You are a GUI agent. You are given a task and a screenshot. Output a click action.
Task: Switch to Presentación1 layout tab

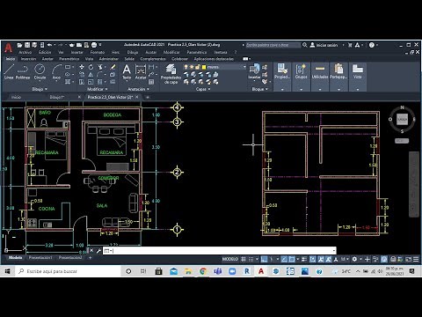40,258
